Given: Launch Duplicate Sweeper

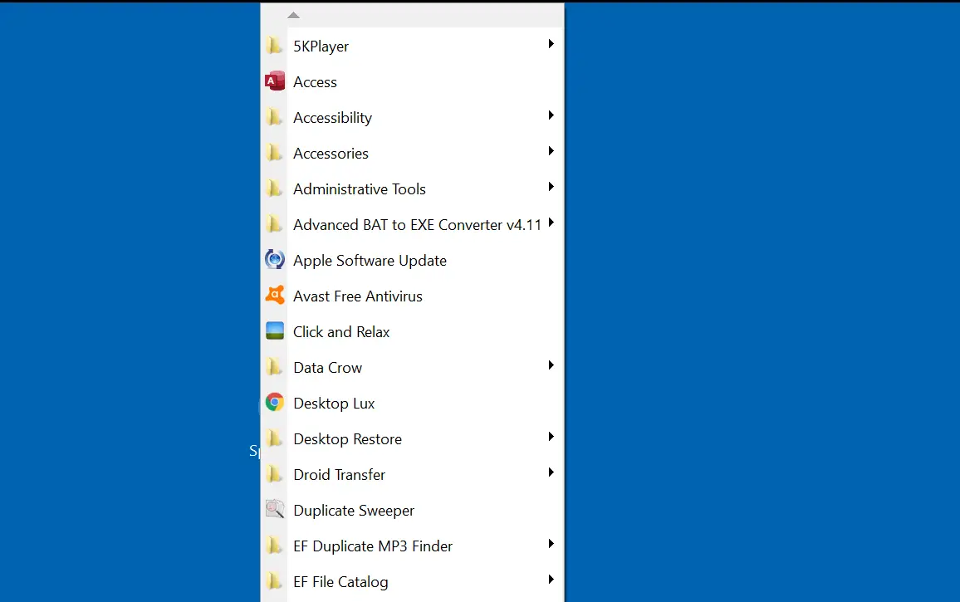Looking at the screenshot, I should coord(412,510).
